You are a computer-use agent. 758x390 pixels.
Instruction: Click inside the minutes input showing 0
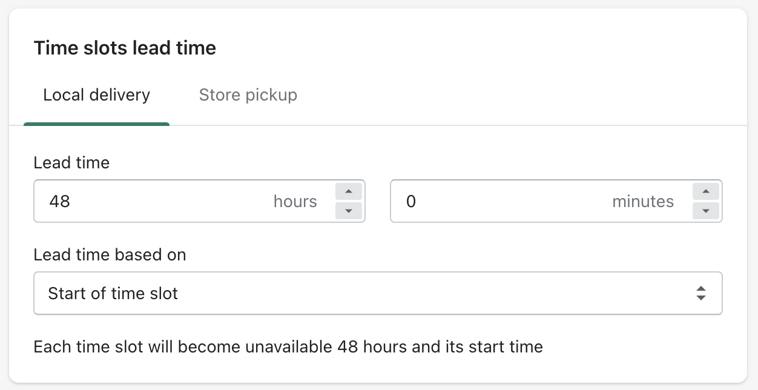click(x=515, y=201)
